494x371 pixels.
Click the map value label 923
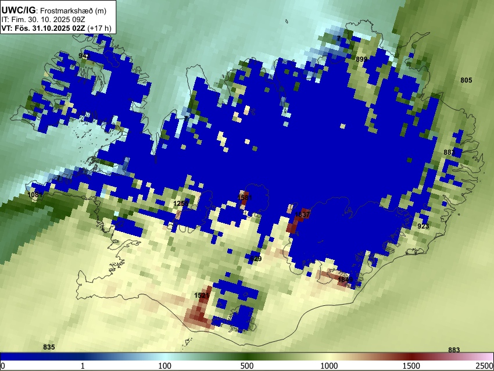(423, 226)
